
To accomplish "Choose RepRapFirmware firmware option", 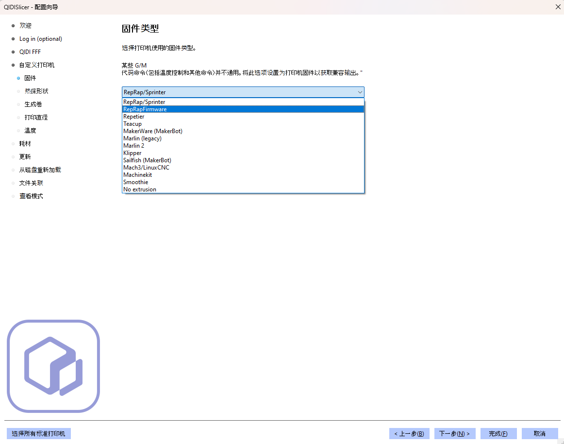I will point(243,109).
